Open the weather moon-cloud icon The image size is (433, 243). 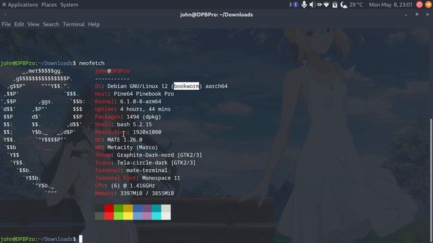(344, 5)
